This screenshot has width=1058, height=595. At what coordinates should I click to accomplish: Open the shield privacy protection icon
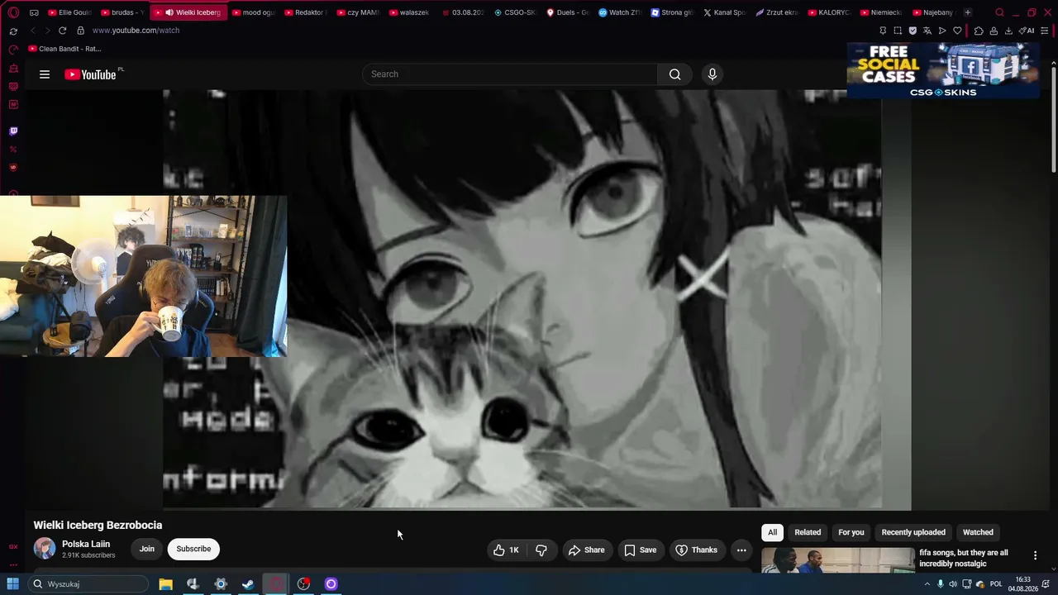tap(913, 31)
